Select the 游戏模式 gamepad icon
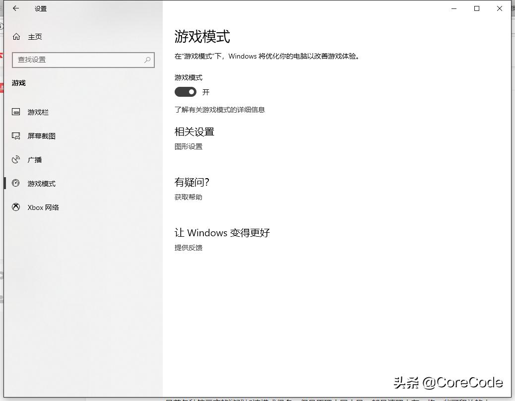Viewport: 515px width, 401px height. [x=16, y=183]
